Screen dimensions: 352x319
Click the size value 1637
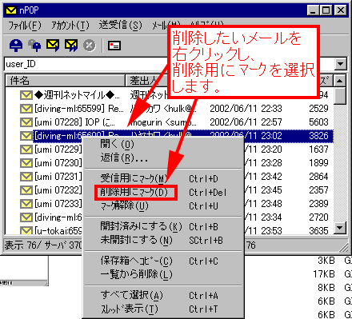[x=318, y=150]
